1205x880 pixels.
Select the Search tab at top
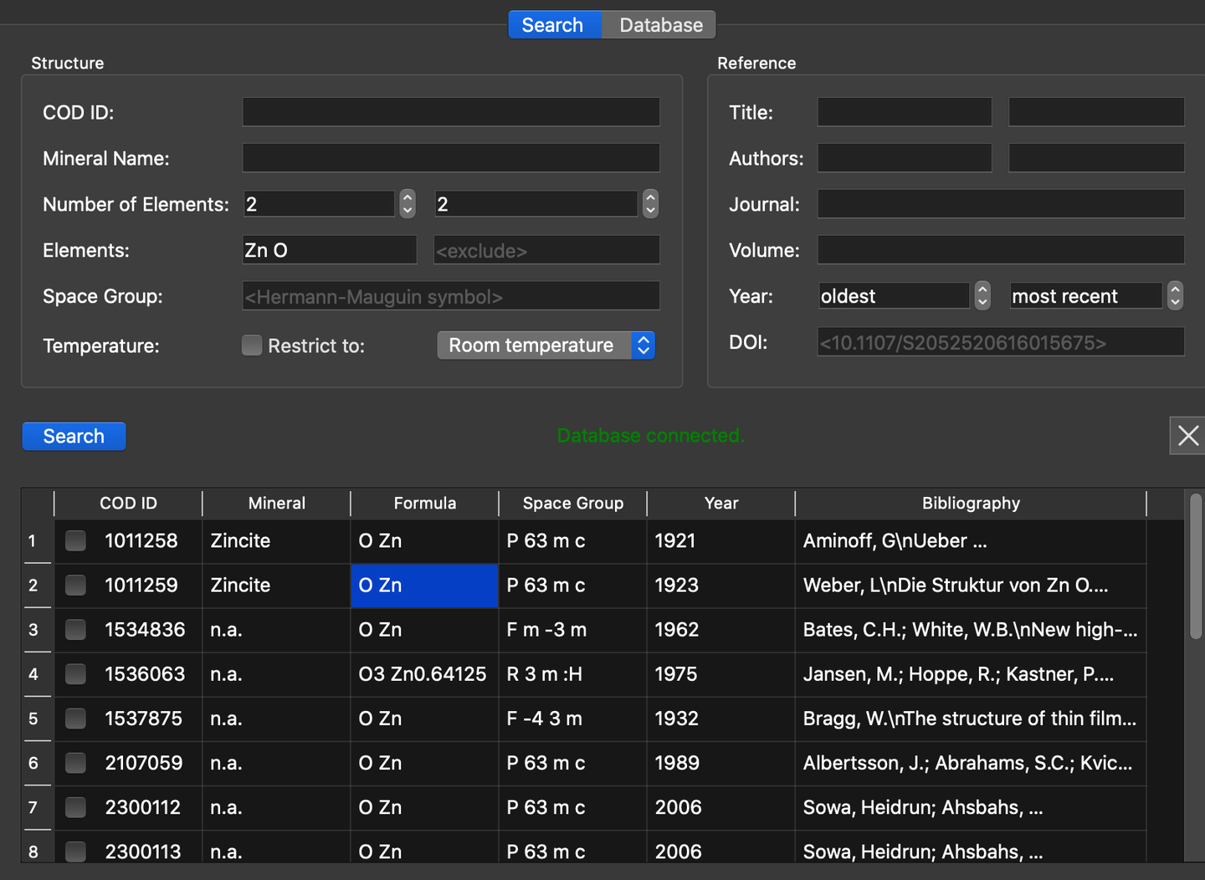pyautogui.click(x=553, y=25)
